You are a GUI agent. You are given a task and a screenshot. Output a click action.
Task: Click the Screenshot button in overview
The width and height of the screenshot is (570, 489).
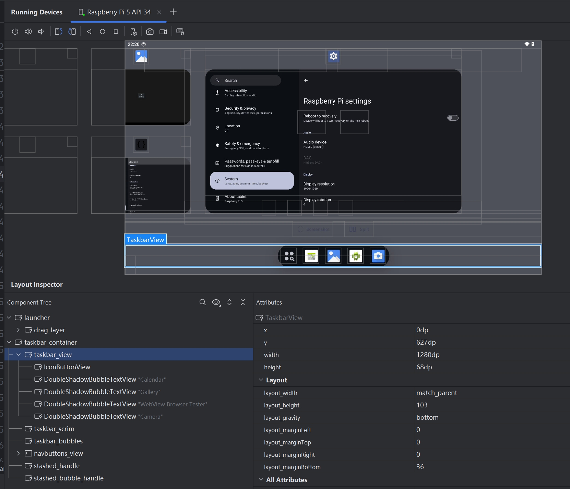pyautogui.click(x=313, y=229)
